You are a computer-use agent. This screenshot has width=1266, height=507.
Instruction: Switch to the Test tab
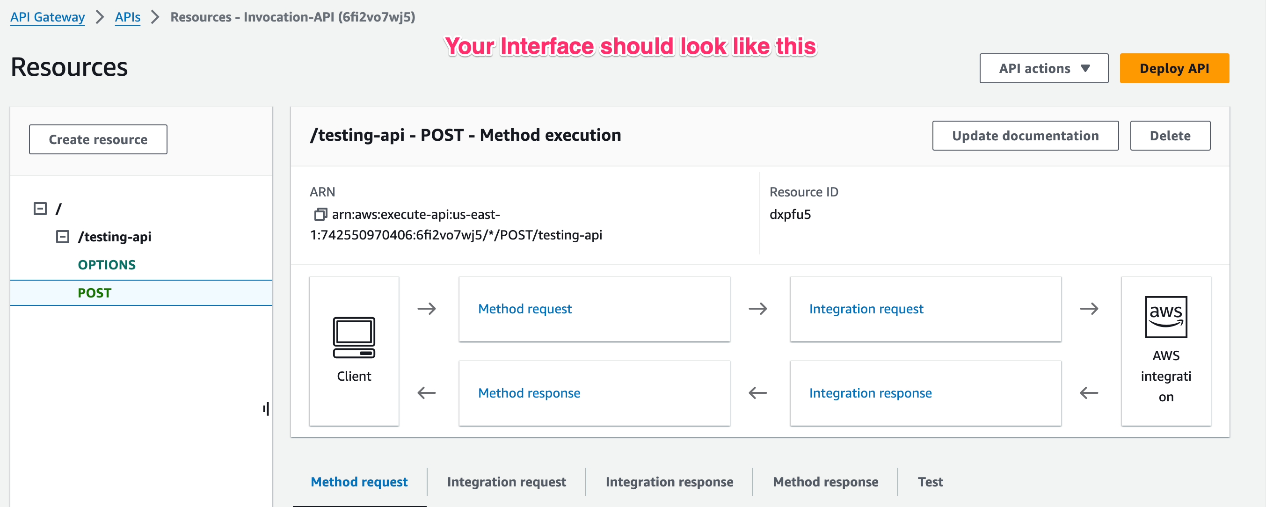pyautogui.click(x=930, y=481)
